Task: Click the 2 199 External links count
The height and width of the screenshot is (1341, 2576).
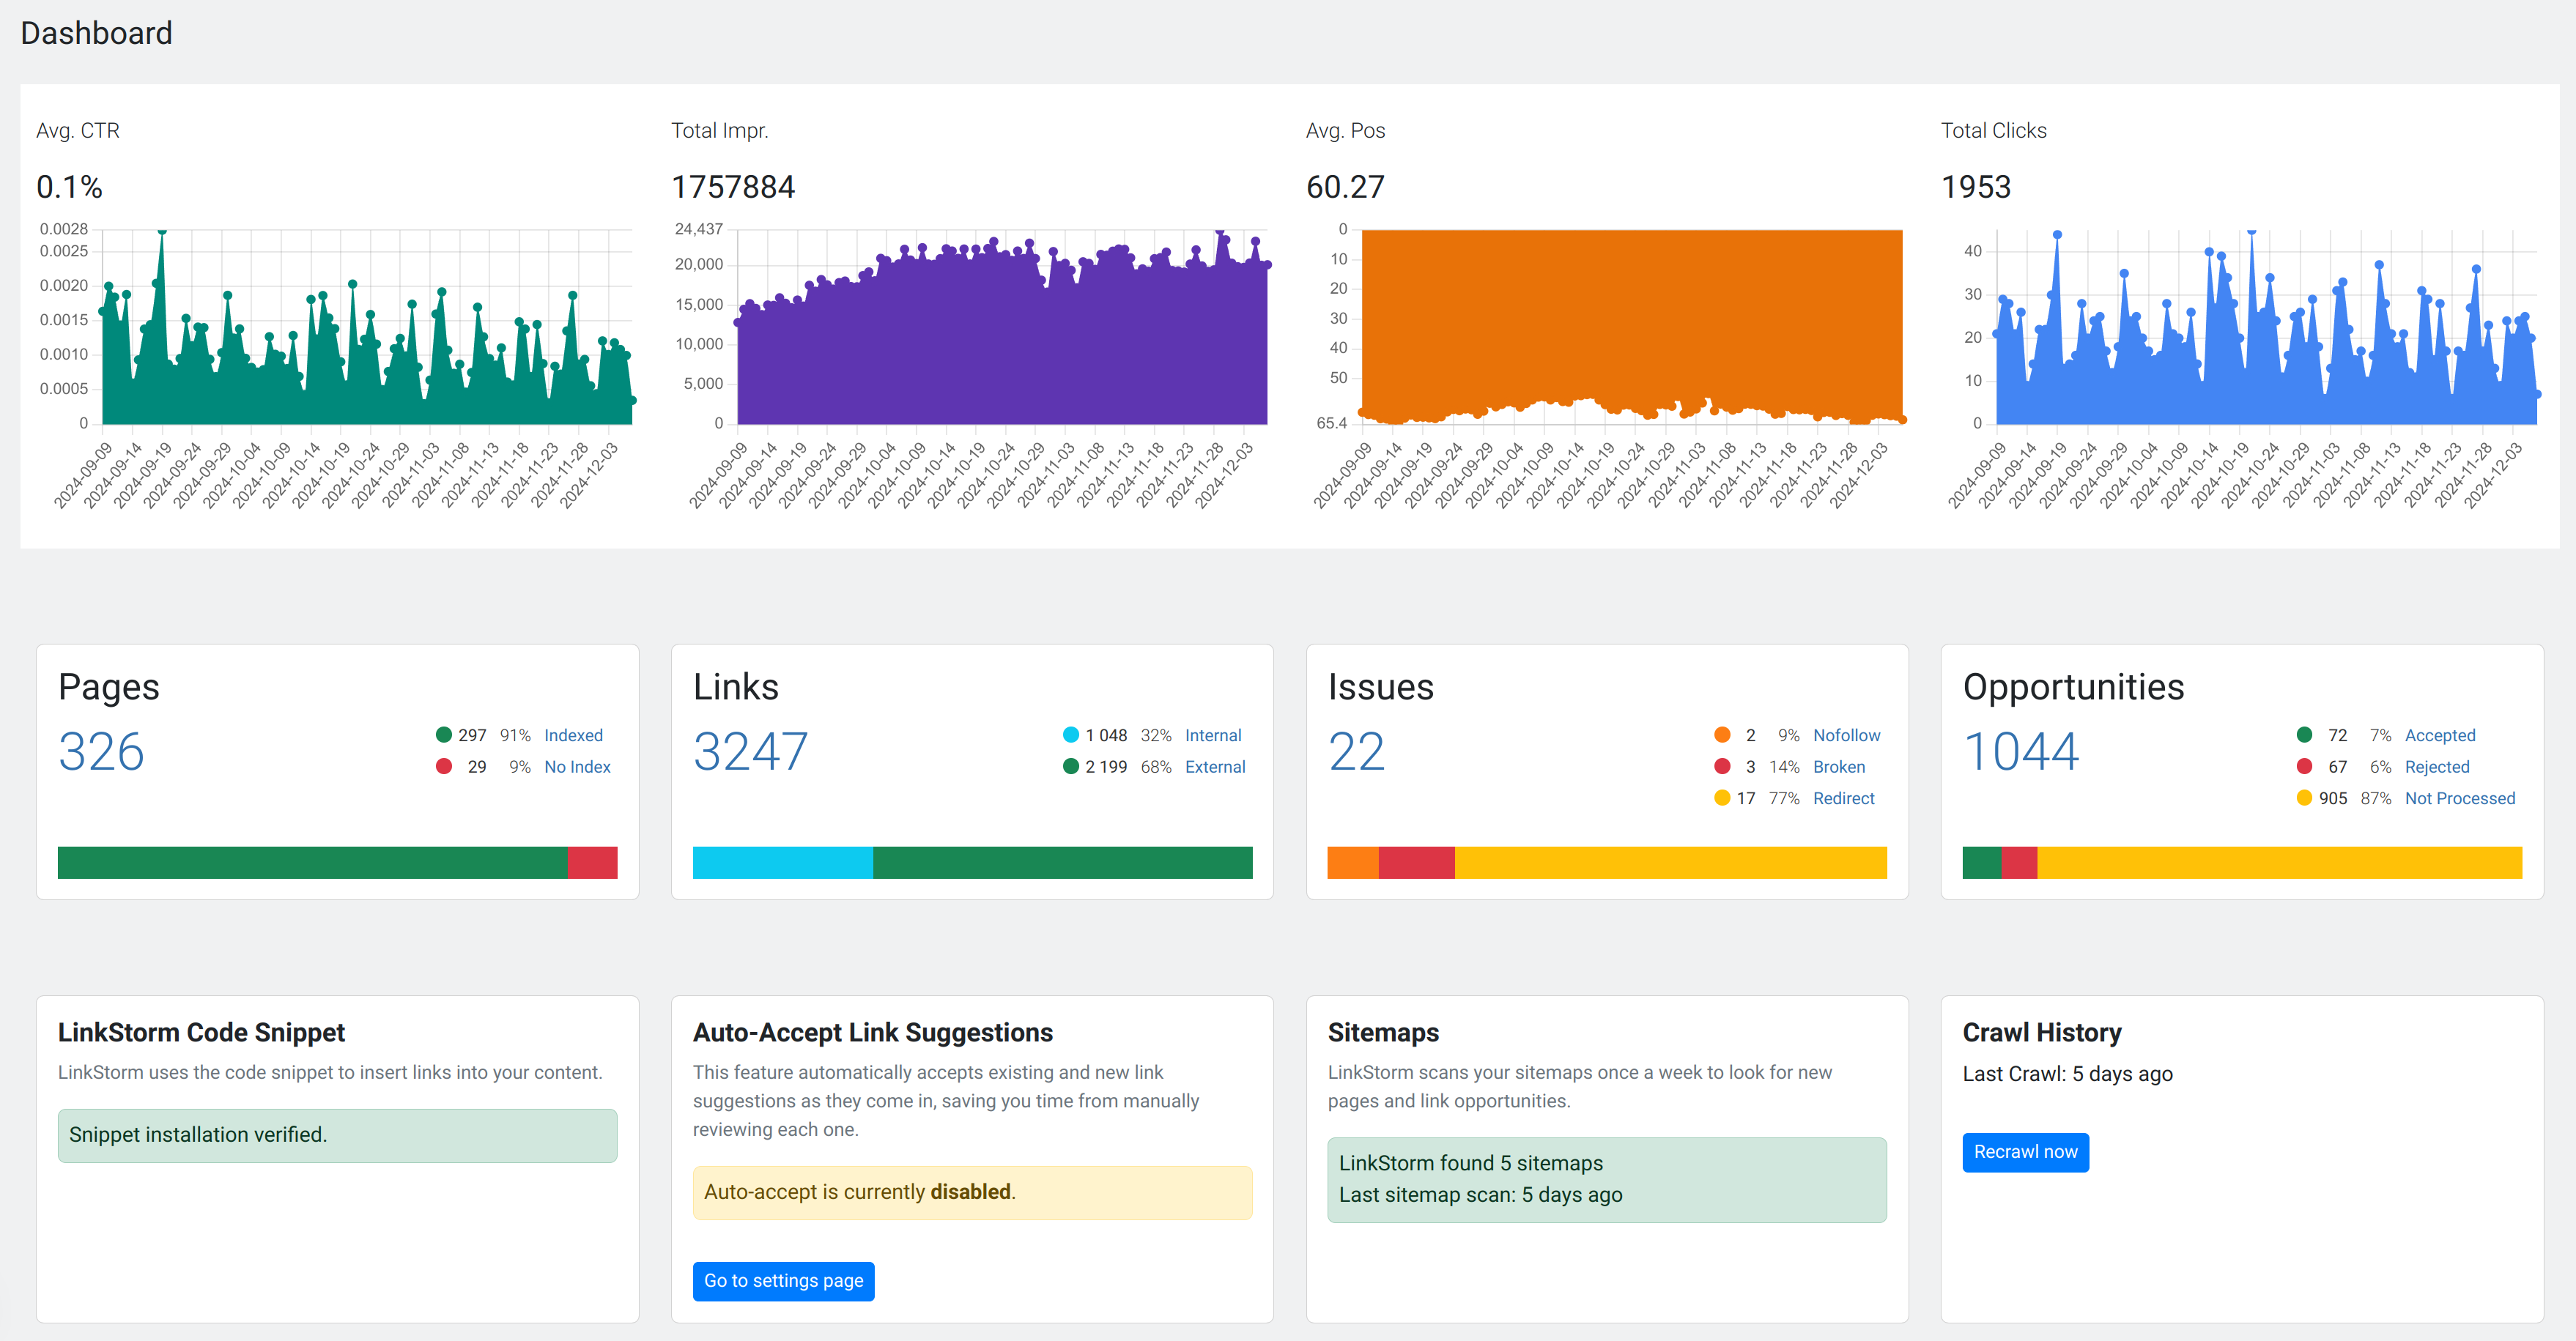Action: [x=1105, y=767]
